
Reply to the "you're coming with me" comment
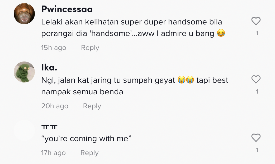click(89, 153)
